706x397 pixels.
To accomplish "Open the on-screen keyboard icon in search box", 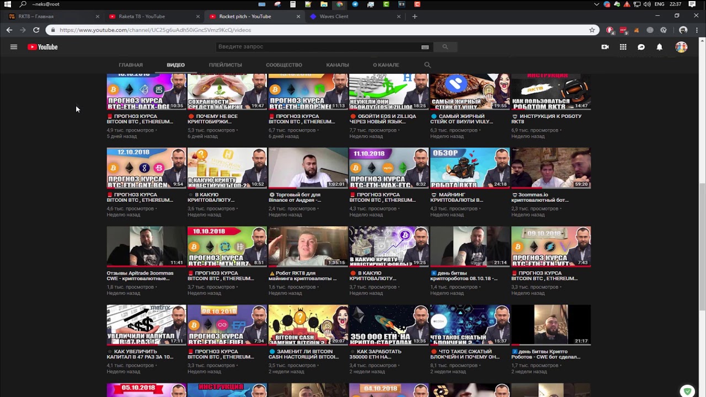I will (x=425, y=47).
